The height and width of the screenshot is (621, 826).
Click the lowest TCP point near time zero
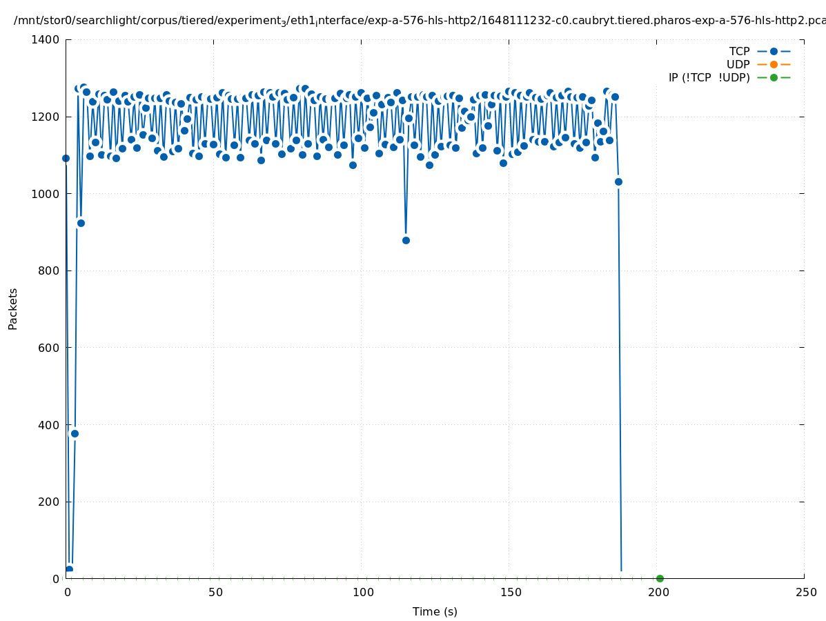[69, 569]
